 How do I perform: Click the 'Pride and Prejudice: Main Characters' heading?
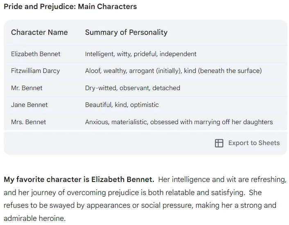point(70,7)
